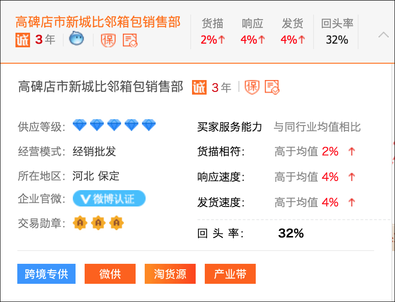
Task: Open the blue Wangwang chat icon
Action: [x=76, y=39]
